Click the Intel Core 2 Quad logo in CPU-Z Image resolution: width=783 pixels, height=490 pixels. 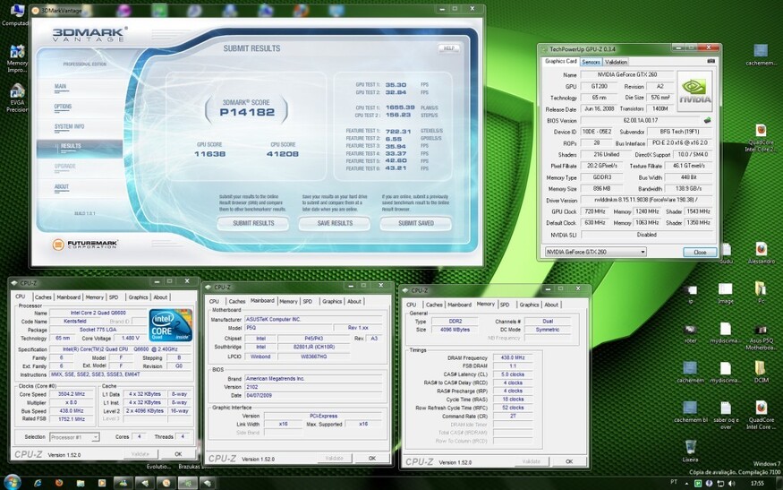point(171,325)
